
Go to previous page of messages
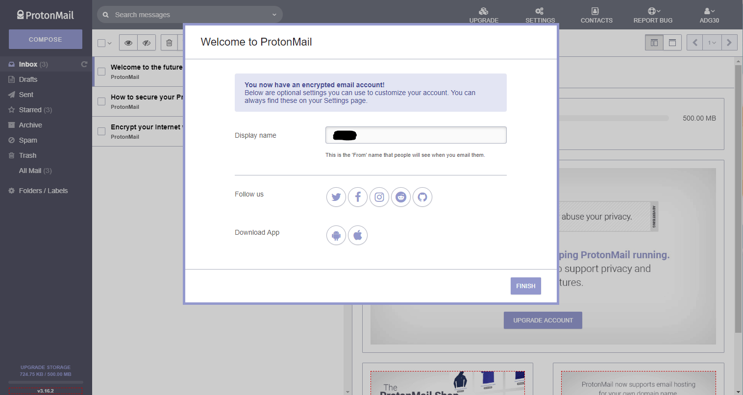click(695, 43)
